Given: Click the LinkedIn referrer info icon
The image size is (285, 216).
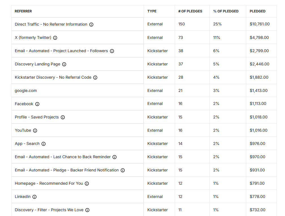Looking at the screenshot, I should pyautogui.click(x=34, y=197).
